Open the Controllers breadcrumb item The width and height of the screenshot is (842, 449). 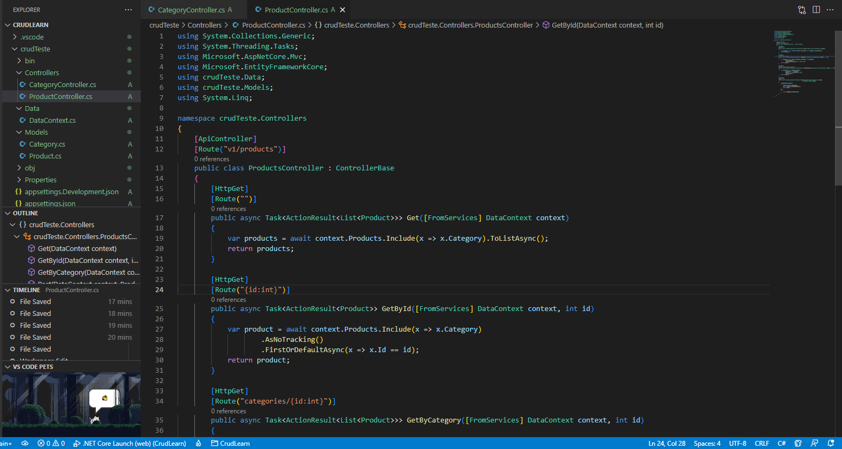pyautogui.click(x=205, y=25)
